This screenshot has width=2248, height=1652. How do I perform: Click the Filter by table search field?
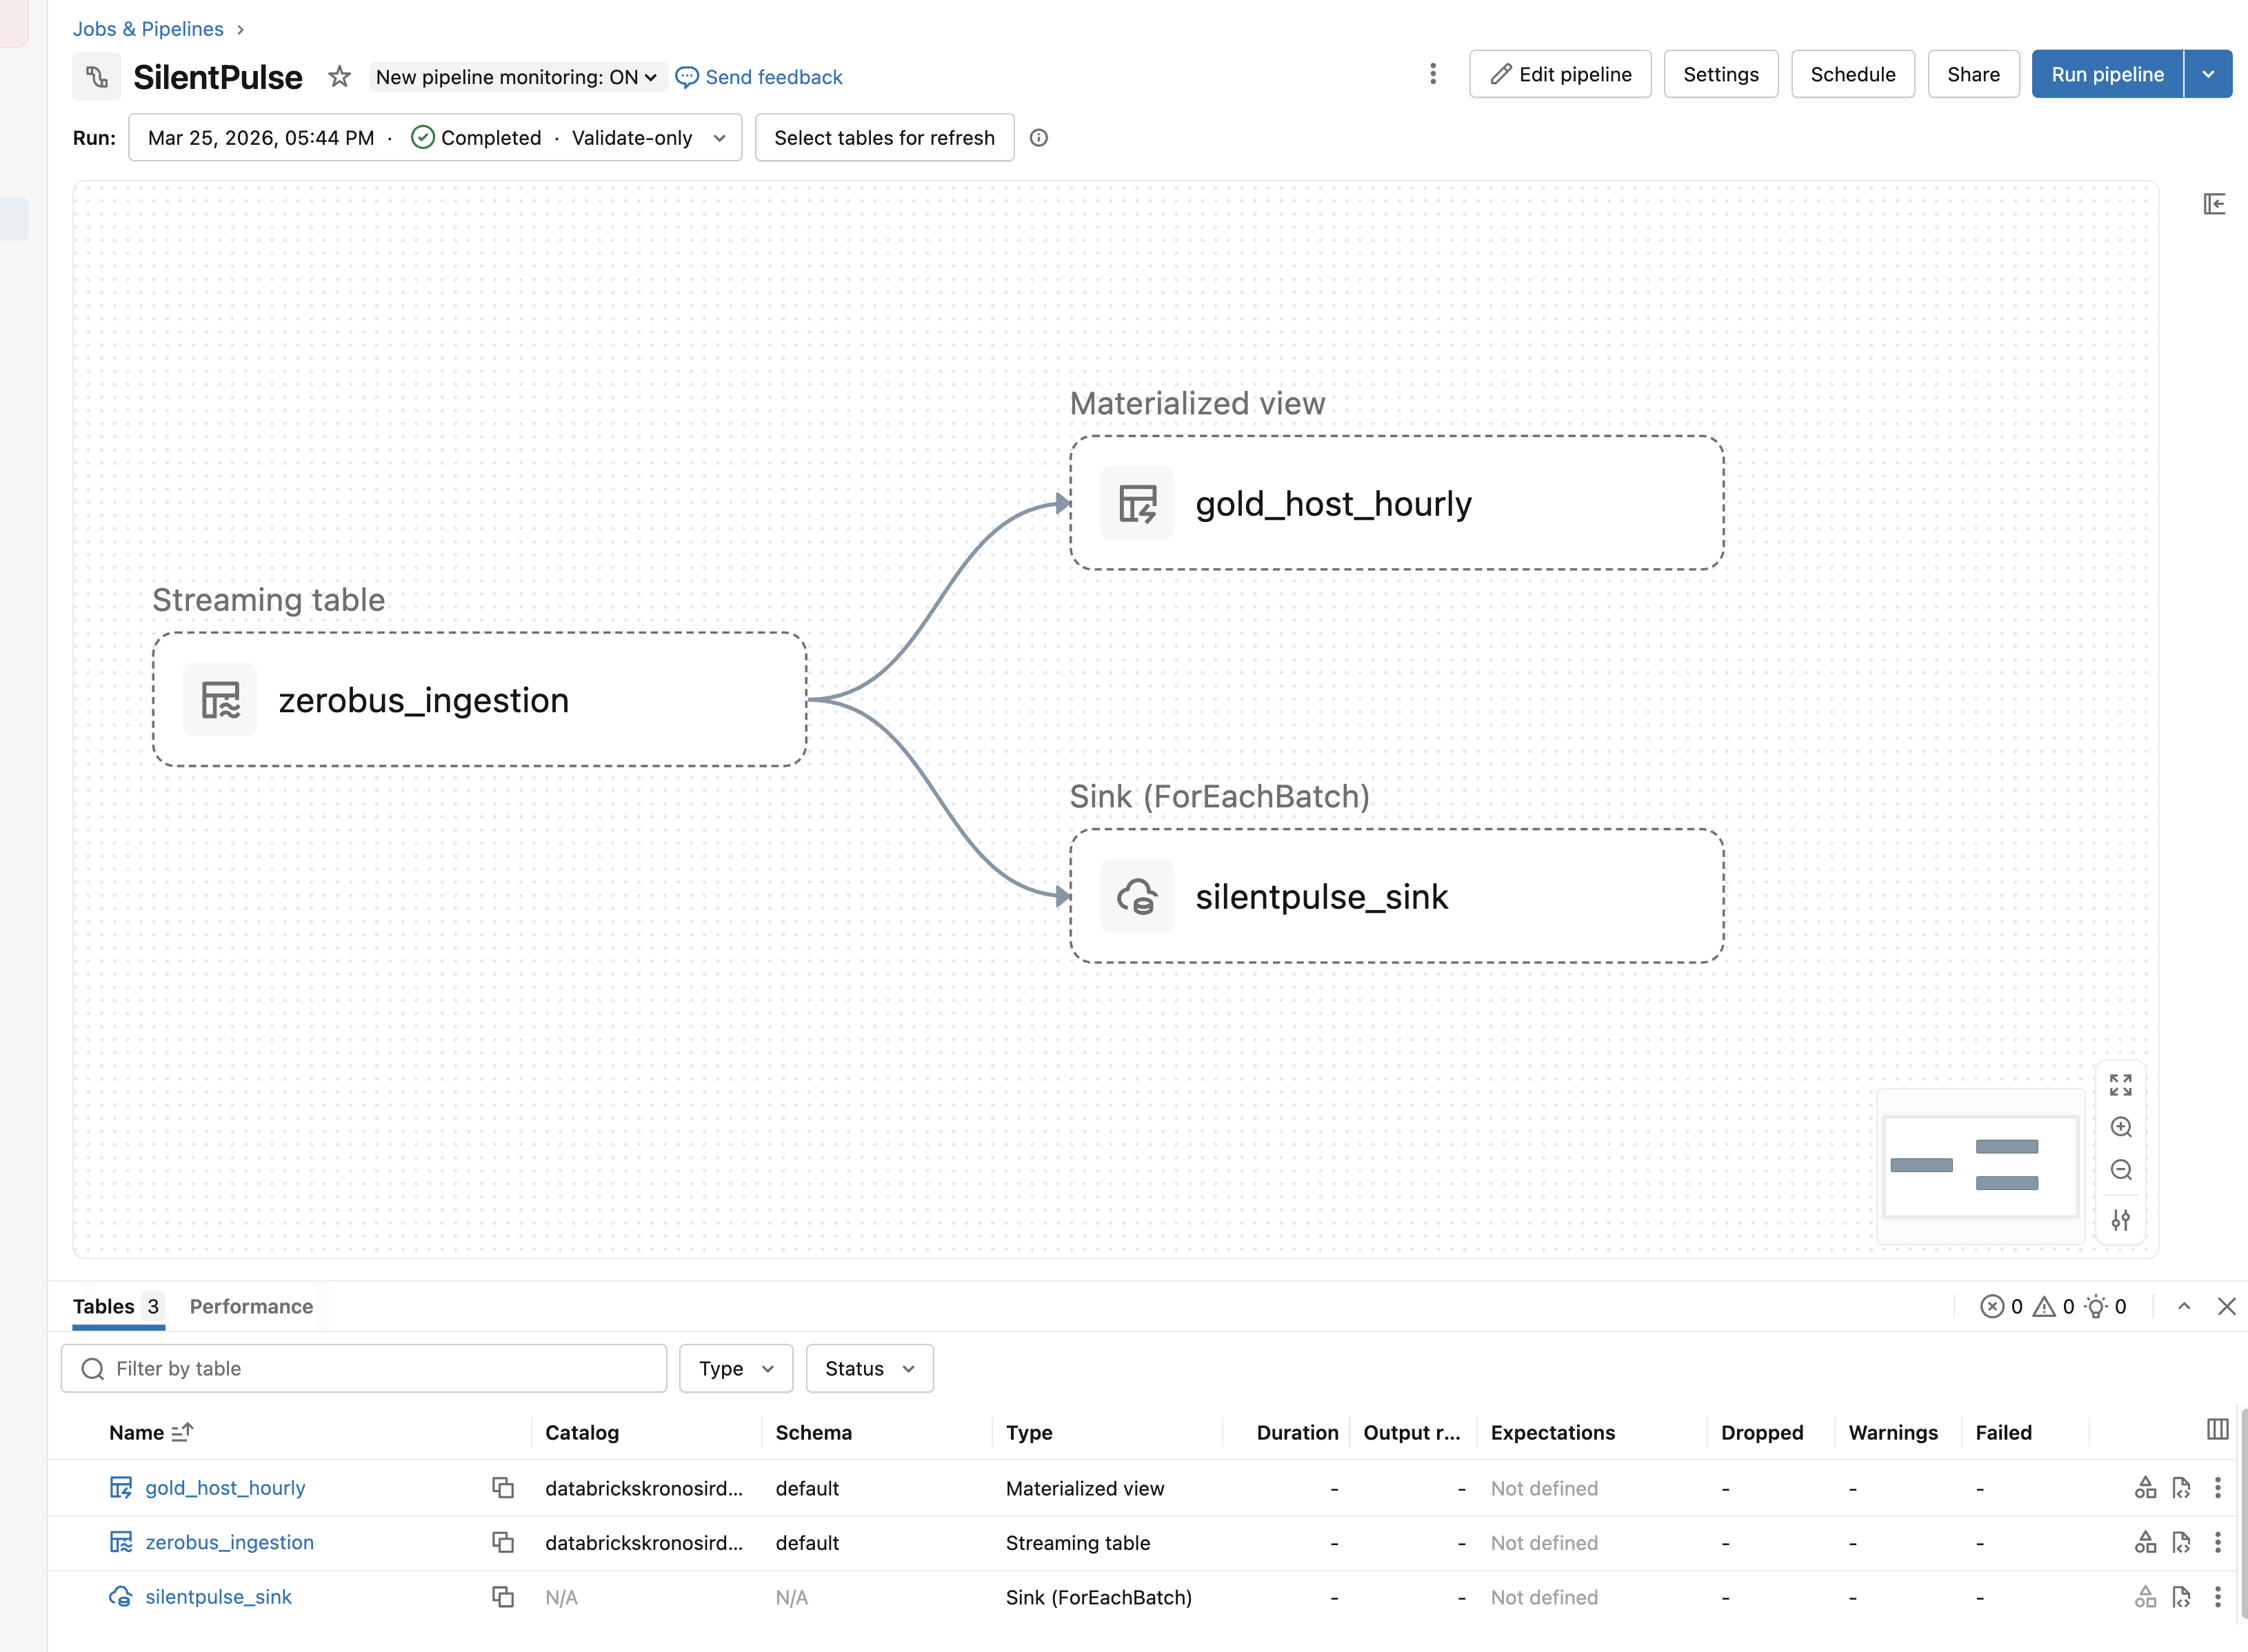[x=364, y=1368]
